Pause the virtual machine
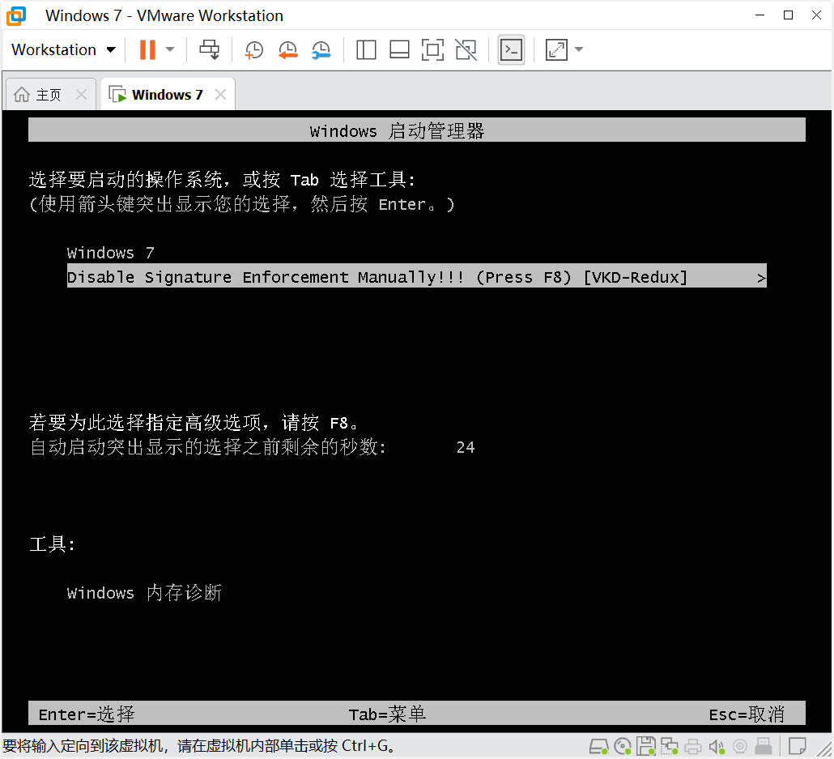 click(147, 49)
